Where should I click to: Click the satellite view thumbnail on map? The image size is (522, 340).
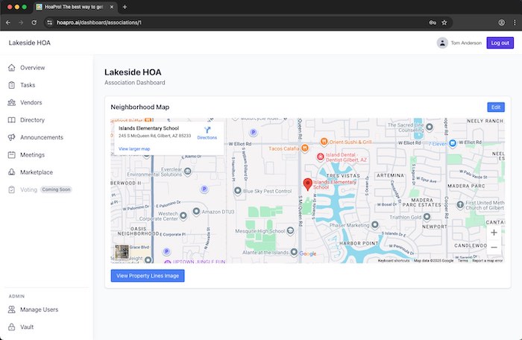click(x=122, y=252)
